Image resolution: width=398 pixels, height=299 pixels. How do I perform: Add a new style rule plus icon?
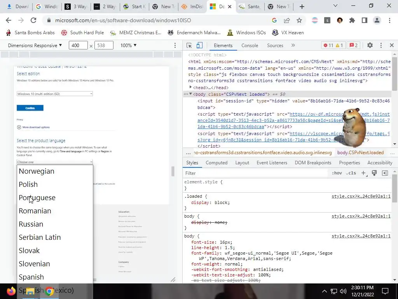tap(364, 173)
